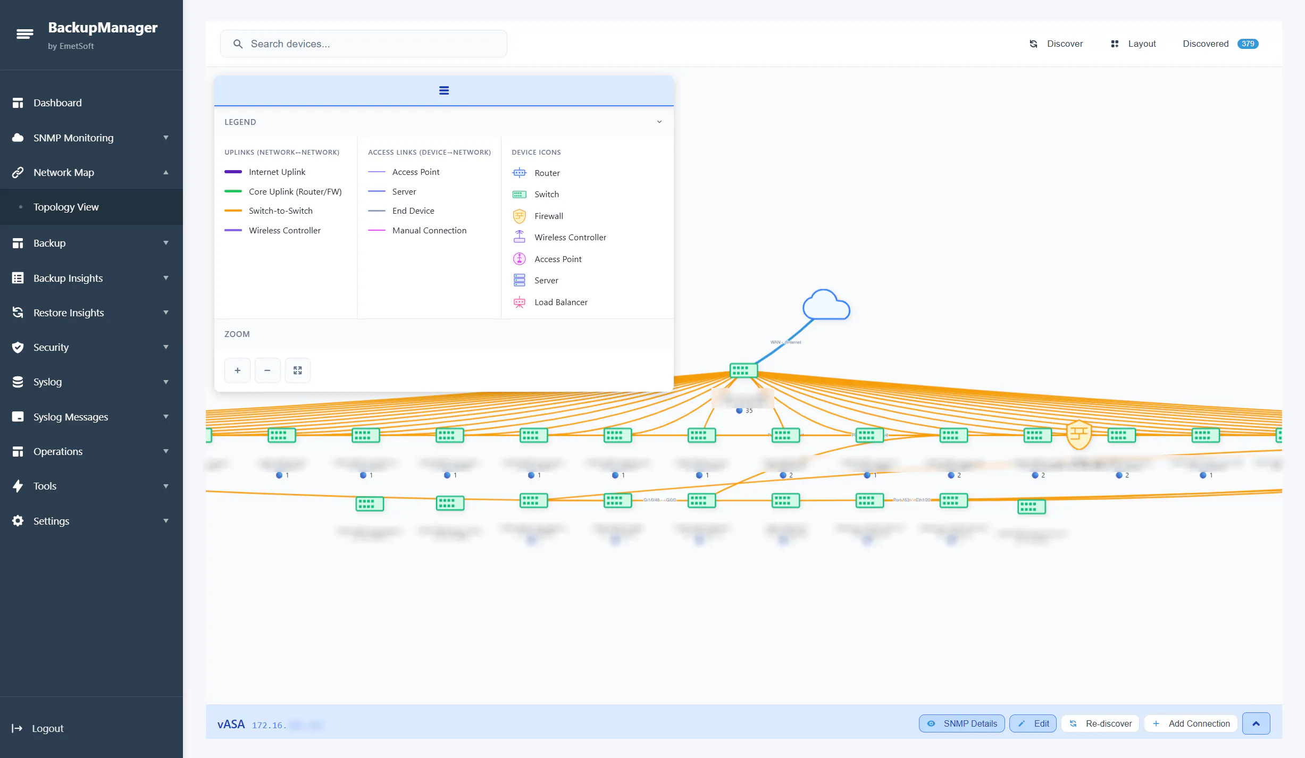Expand the Security menu arrow

tap(166, 347)
